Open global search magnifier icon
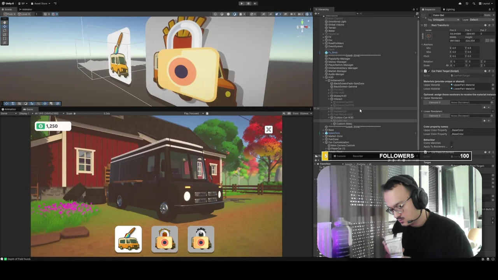The width and height of the screenshot is (498, 280). point(474,3)
